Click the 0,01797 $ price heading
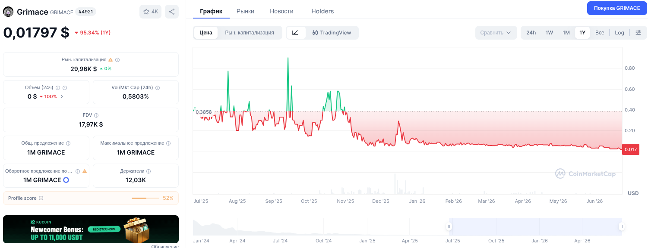This screenshot has width=648, height=248. coord(36,32)
